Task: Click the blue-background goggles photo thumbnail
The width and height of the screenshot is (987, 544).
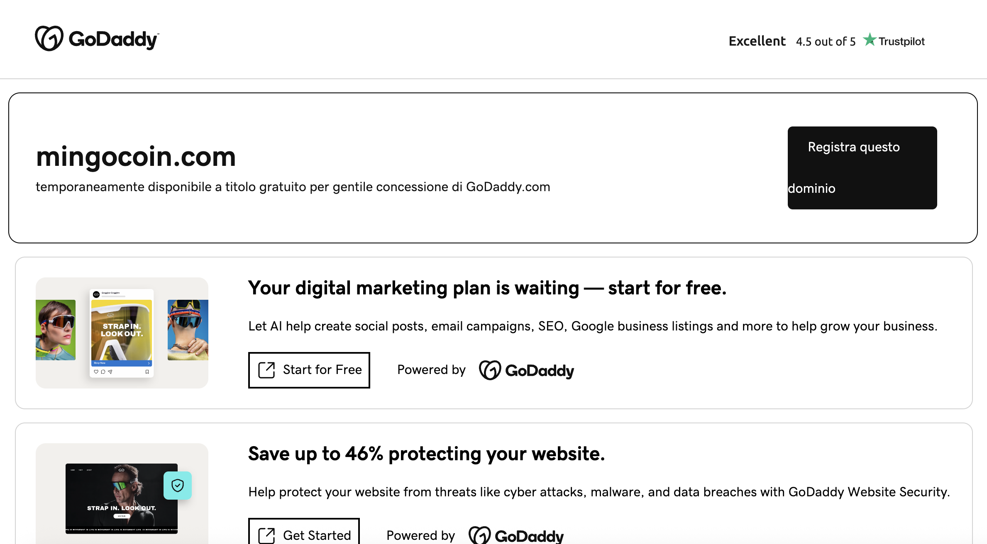Action: click(x=188, y=330)
